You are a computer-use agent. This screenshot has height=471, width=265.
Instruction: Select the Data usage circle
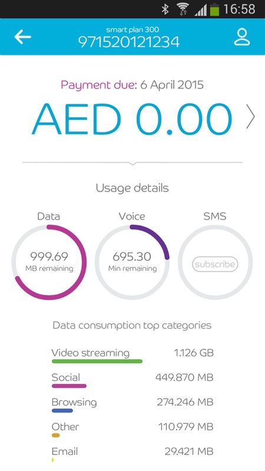(x=49, y=262)
